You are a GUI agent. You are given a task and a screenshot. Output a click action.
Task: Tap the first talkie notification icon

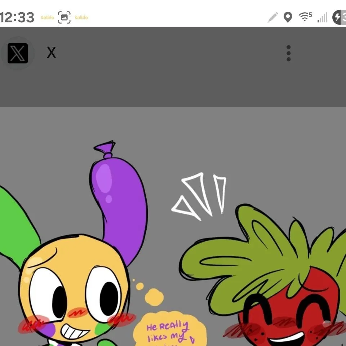pos(48,17)
